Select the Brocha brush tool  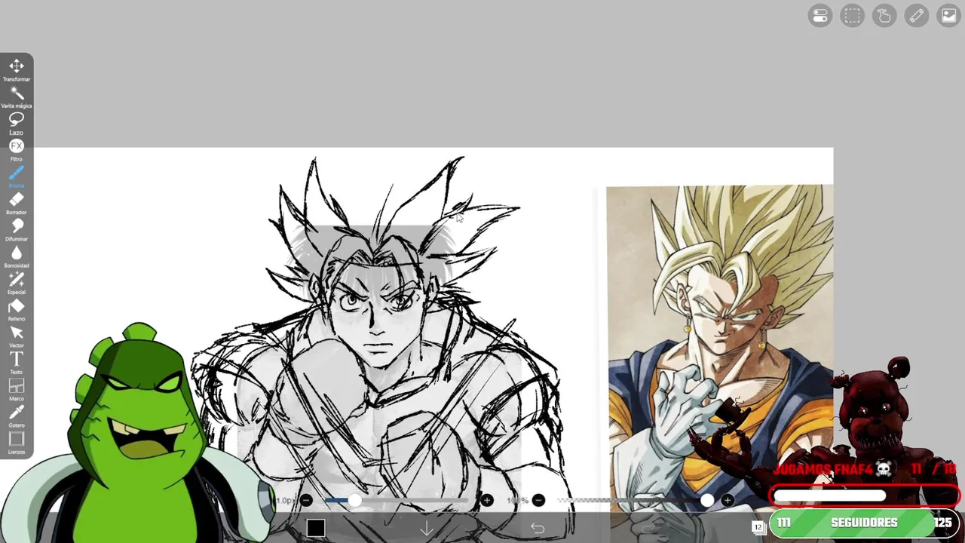pos(17,176)
